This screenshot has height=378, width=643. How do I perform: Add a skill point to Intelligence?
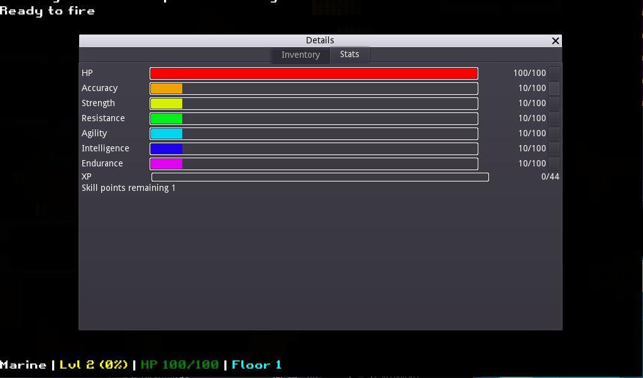tap(554, 148)
